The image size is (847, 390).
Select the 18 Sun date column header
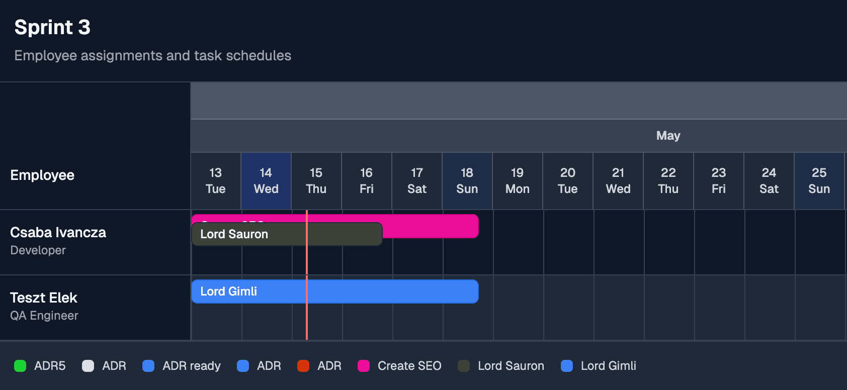point(467,181)
